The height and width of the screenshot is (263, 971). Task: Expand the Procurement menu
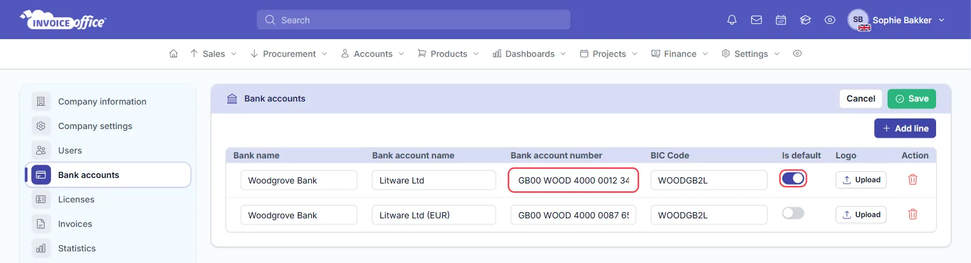tap(289, 54)
